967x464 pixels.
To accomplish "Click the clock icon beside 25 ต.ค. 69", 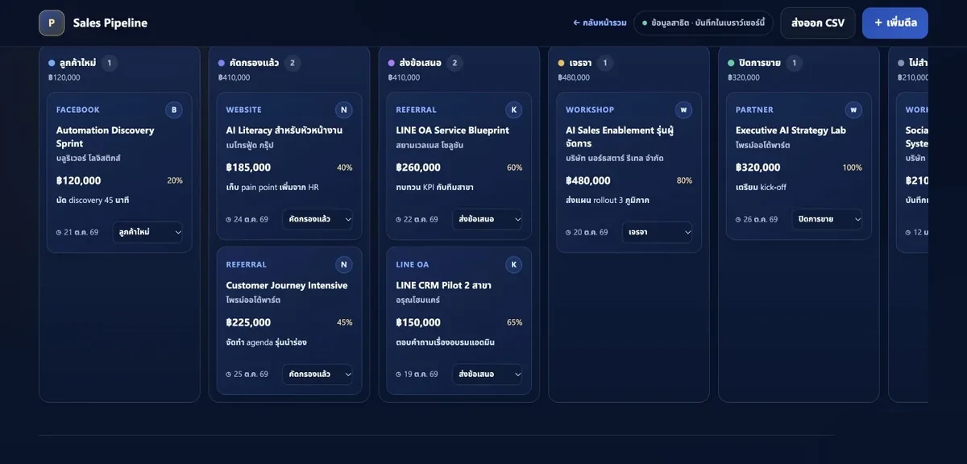I will coord(229,374).
